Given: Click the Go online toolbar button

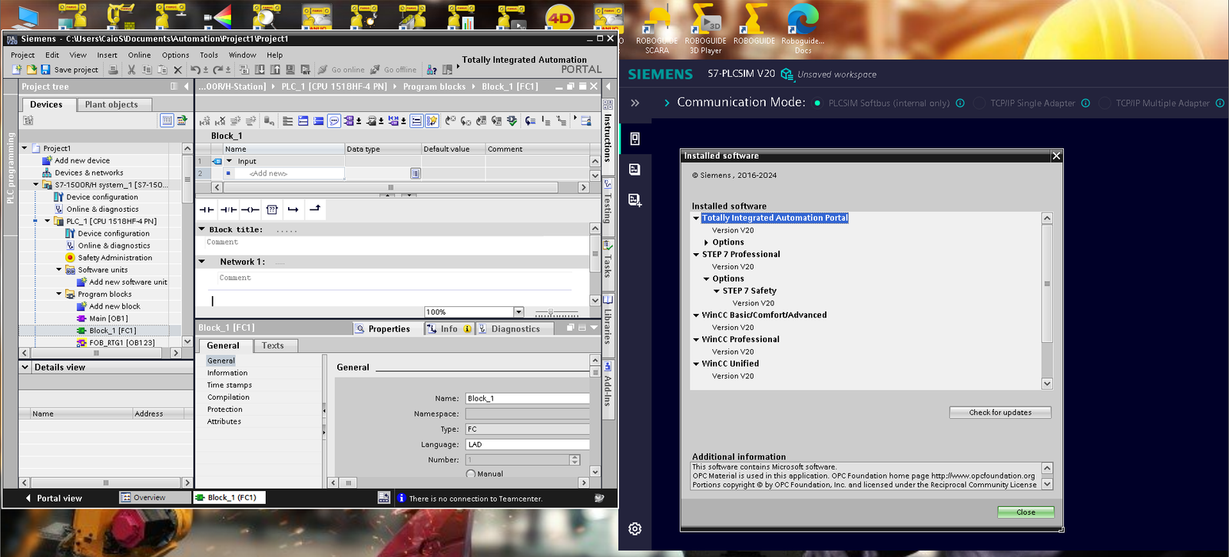Looking at the screenshot, I should (342, 70).
